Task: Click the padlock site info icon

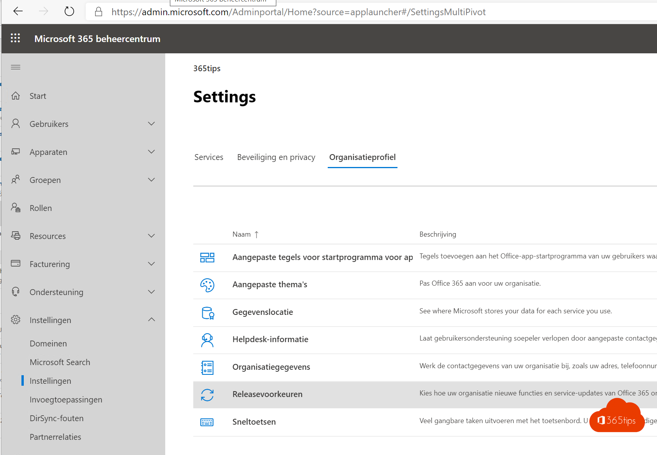Action: point(99,12)
